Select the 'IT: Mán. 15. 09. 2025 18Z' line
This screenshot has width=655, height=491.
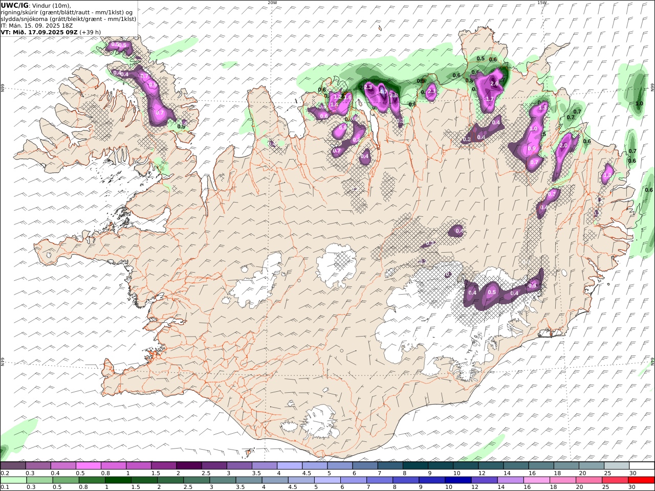[38, 25]
